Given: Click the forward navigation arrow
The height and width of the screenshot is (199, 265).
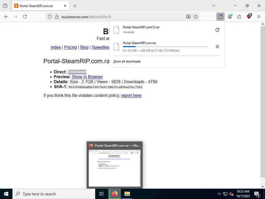Looking at the screenshot, I should click(16, 17).
